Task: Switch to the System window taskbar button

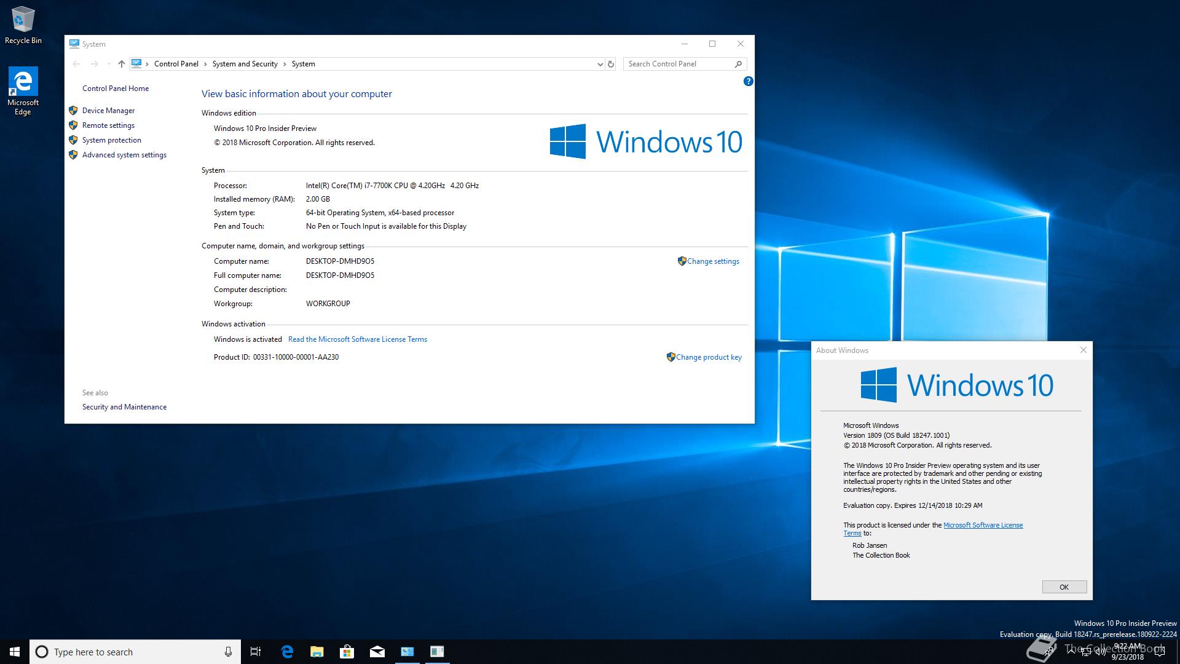Action: [x=407, y=652]
